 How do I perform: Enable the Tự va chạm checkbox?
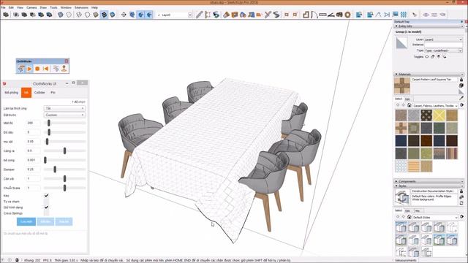pos(46,202)
